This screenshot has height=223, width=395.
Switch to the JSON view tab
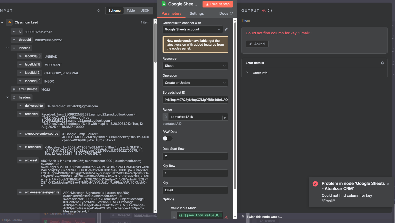pyautogui.click(x=145, y=11)
